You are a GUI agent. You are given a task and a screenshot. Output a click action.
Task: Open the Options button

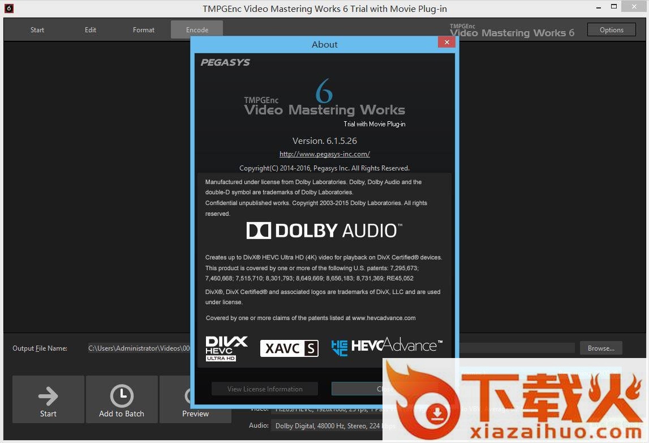tap(611, 30)
